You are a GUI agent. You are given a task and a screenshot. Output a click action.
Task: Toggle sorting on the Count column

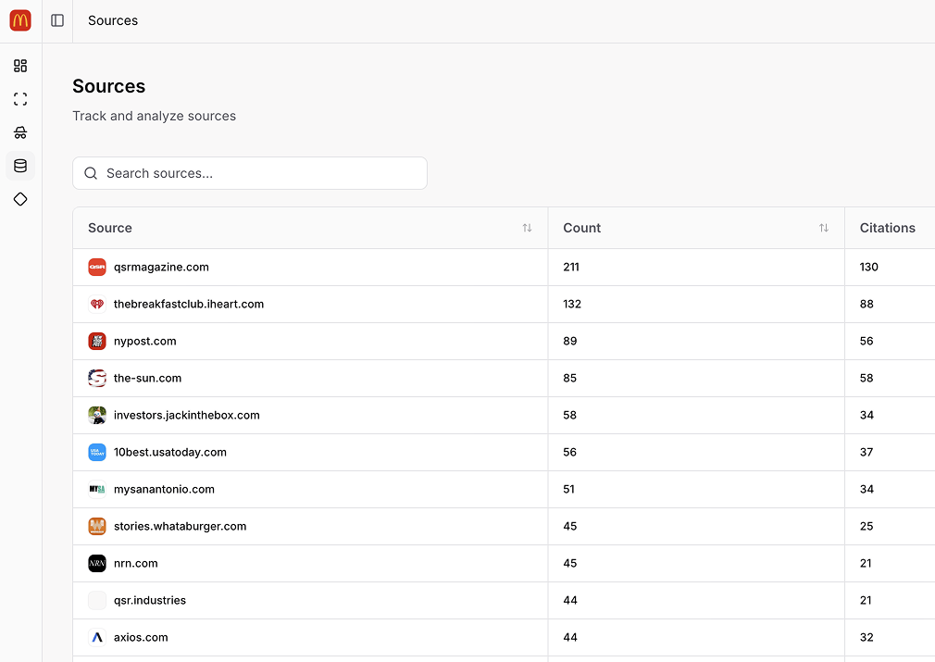(x=823, y=228)
